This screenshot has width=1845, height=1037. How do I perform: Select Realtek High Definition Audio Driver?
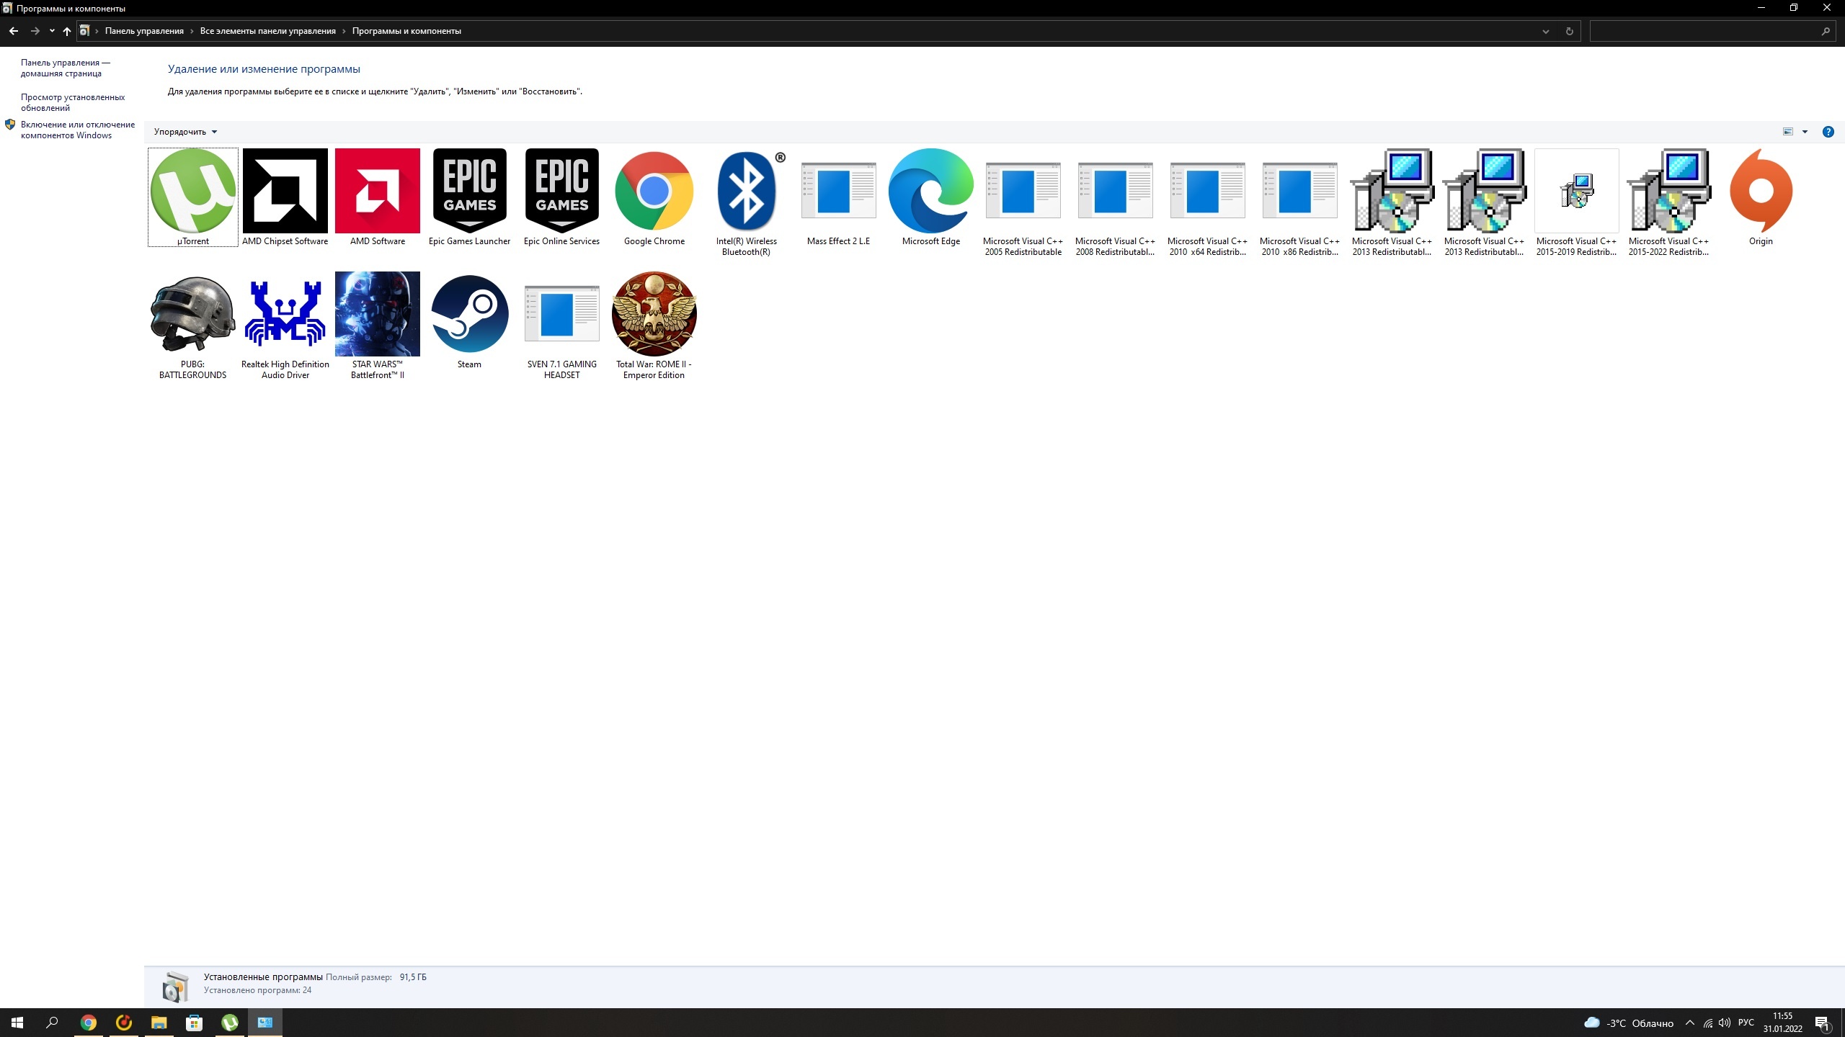pos(285,315)
